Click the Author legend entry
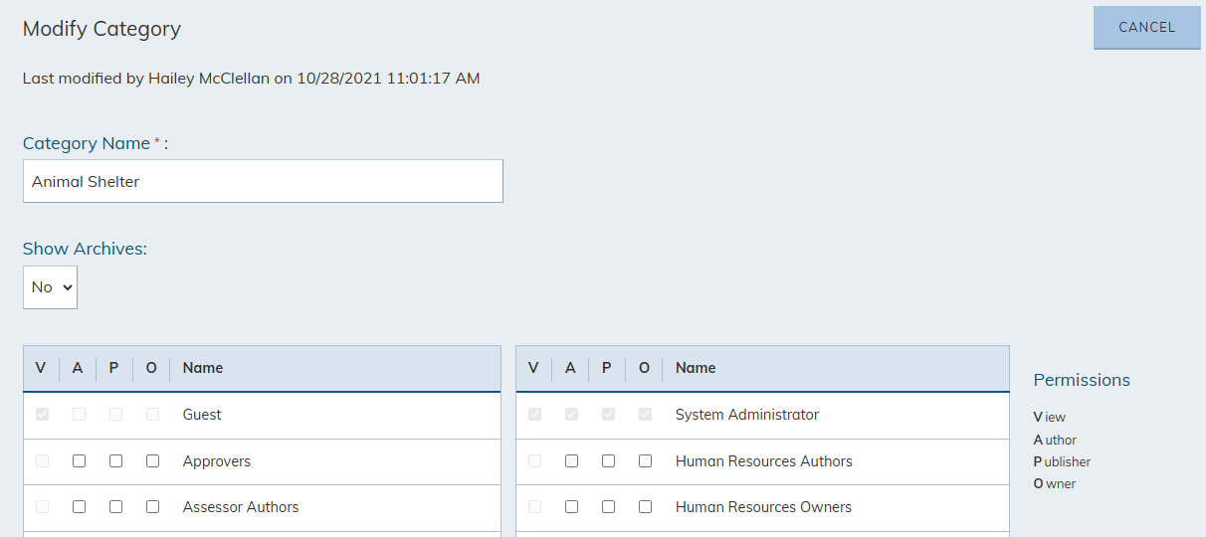 (x=1055, y=440)
